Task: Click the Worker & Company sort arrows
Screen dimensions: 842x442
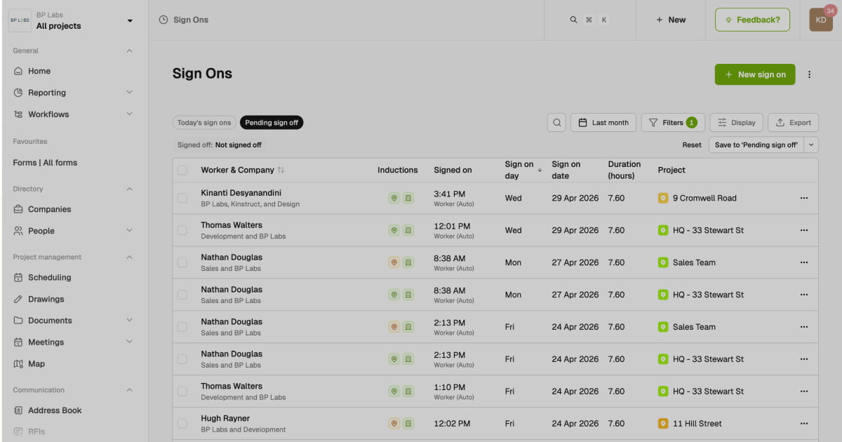Action: [281, 170]
